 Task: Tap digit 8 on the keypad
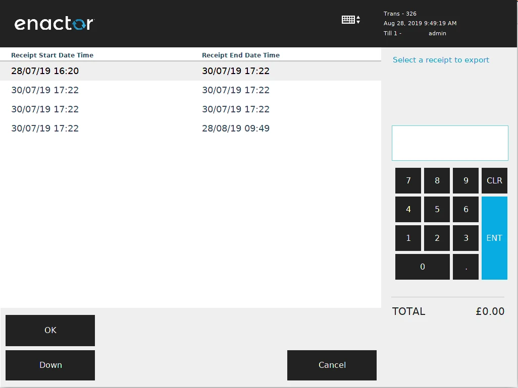437,180
